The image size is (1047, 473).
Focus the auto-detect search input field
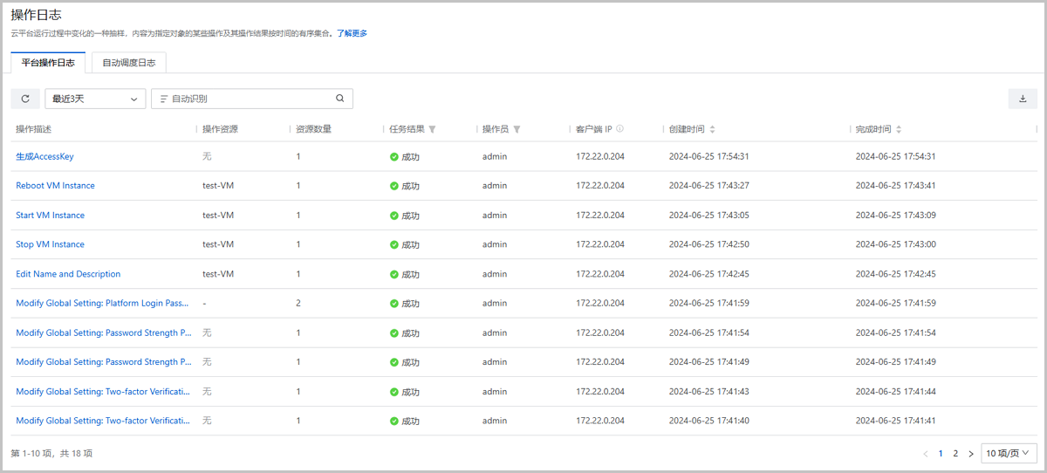[249, 99]
